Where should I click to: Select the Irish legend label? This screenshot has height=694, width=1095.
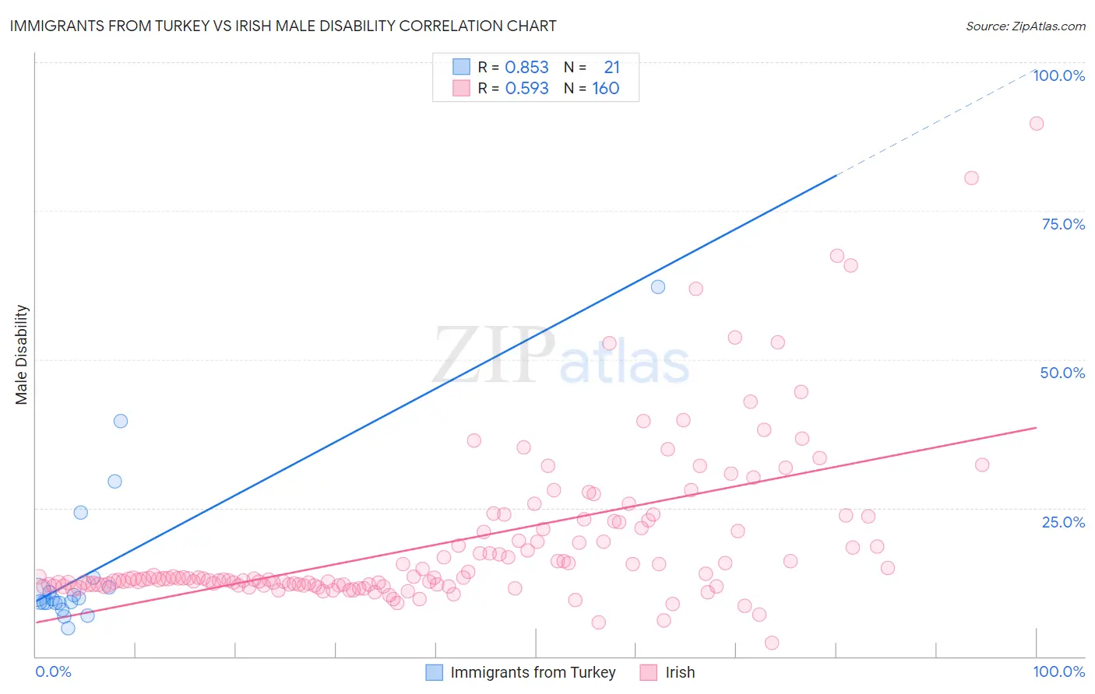tap(680, 672)
